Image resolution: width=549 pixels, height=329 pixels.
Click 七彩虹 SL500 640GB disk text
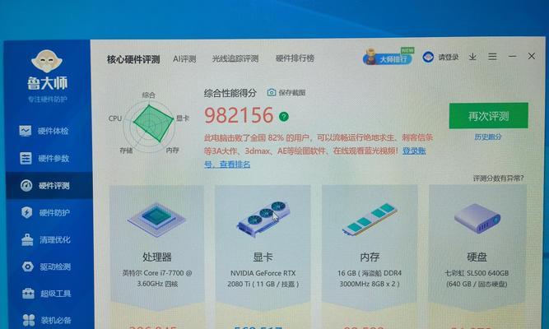tap(477, 278)
